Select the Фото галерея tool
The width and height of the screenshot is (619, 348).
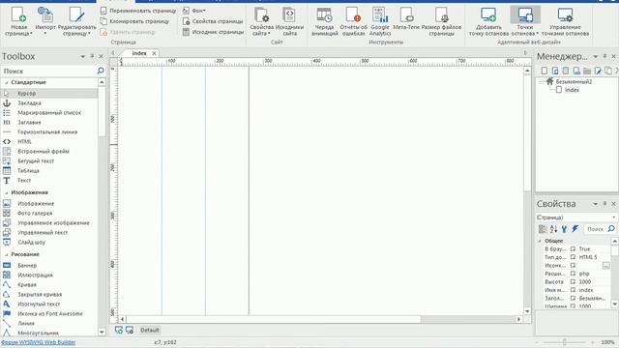click(x=49, y=213)
